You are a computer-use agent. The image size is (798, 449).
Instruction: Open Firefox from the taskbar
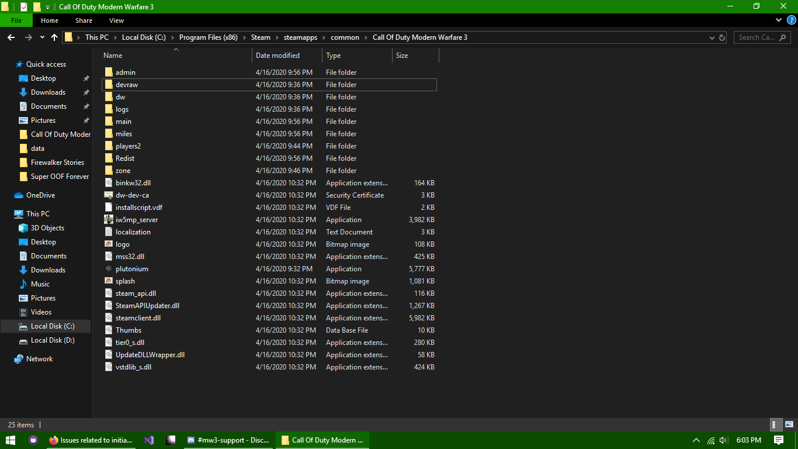point(91,440)
